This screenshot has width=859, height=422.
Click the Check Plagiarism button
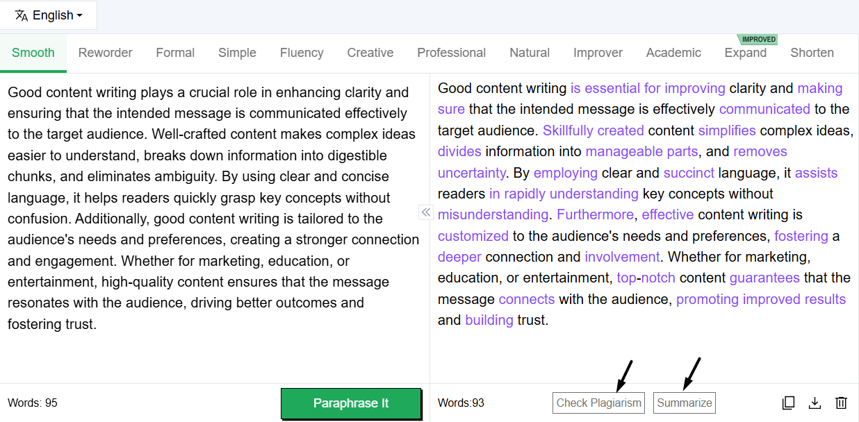(598, 403)
